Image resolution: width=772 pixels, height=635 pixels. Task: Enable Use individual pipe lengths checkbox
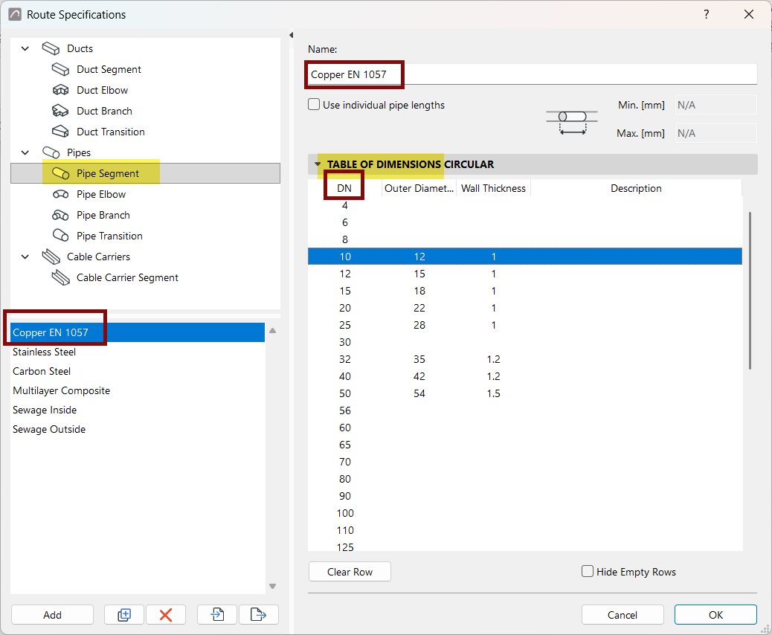(314, 104)
